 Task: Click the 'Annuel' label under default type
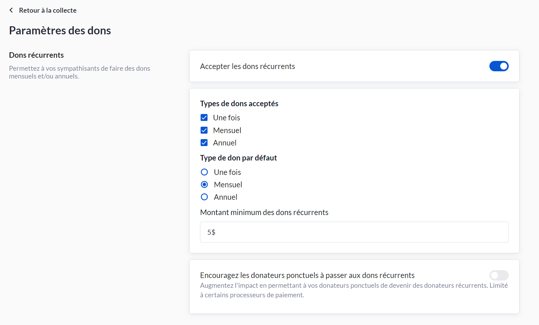[225, 197]
